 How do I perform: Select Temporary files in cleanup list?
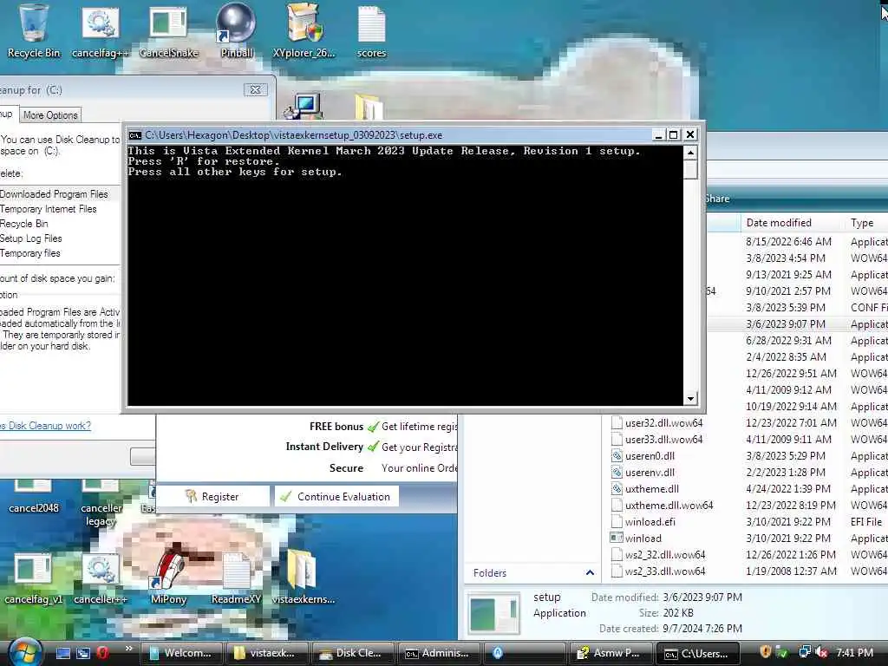click(x=60, y=253)
